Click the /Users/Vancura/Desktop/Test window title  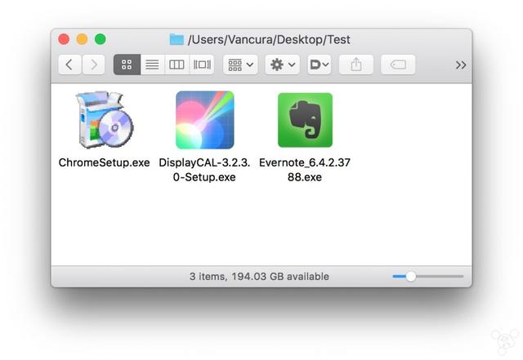tap(269, 40)
